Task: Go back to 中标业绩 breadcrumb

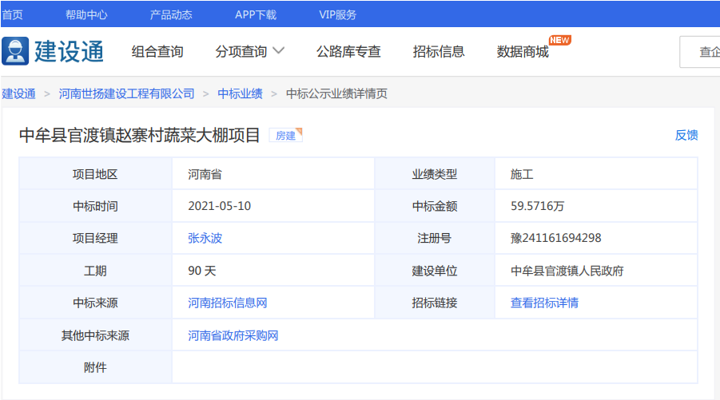Action: point(241,93)
